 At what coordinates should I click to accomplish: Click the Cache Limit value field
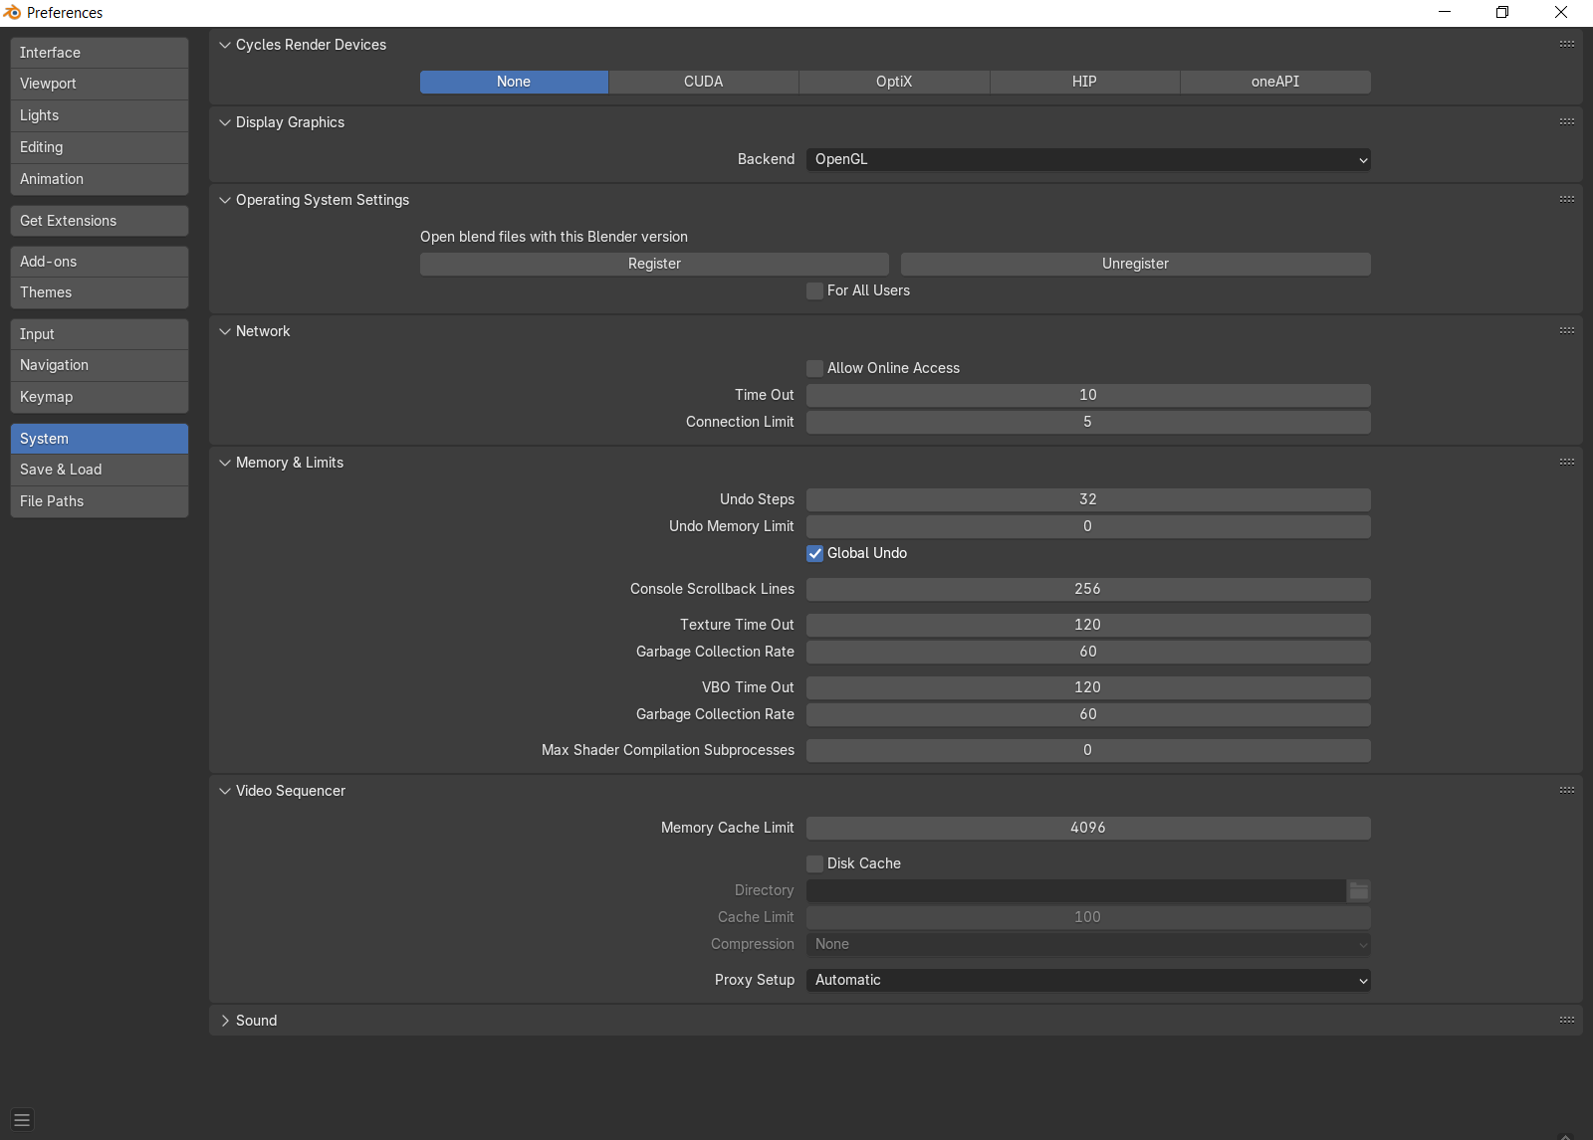(x=1088, y=917)
